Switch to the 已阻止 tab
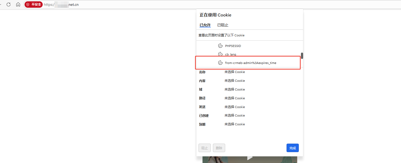 point(223,25)
